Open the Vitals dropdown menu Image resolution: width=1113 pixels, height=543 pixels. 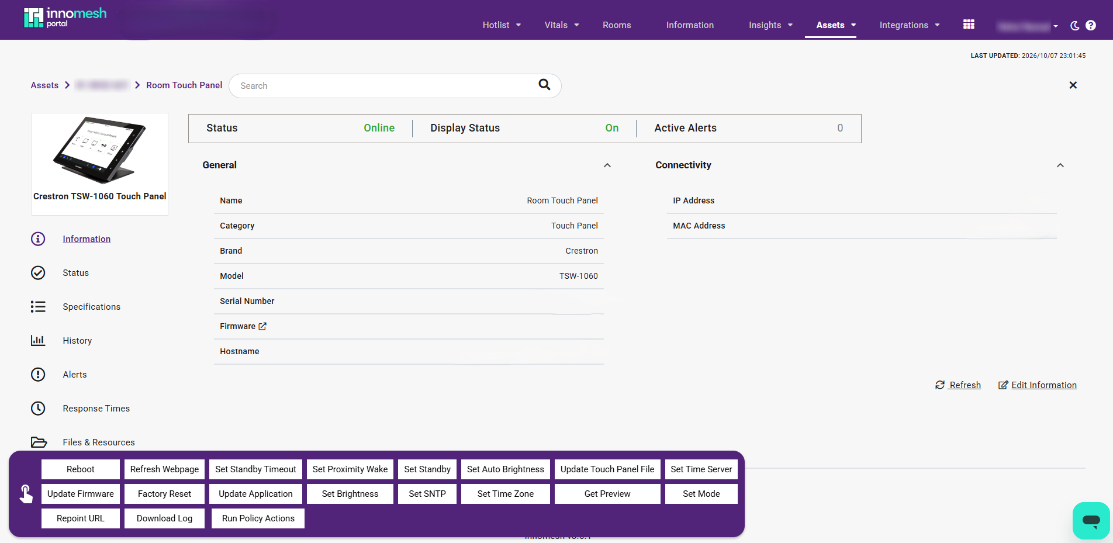pyautogui.click(x=562, y=25)
